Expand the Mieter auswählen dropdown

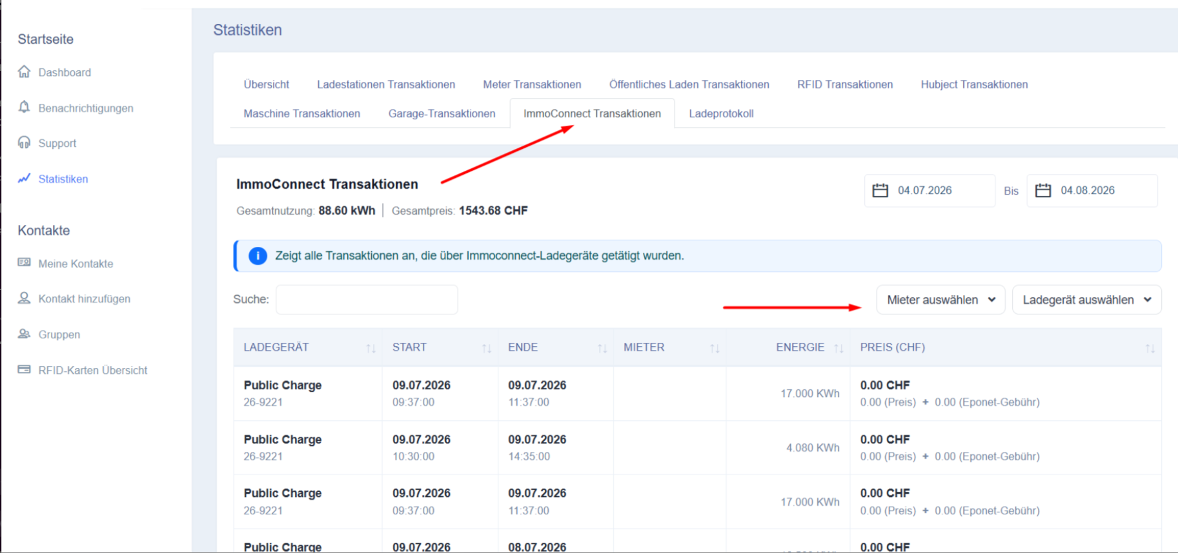pyautogui.click(x=940, y=300)
